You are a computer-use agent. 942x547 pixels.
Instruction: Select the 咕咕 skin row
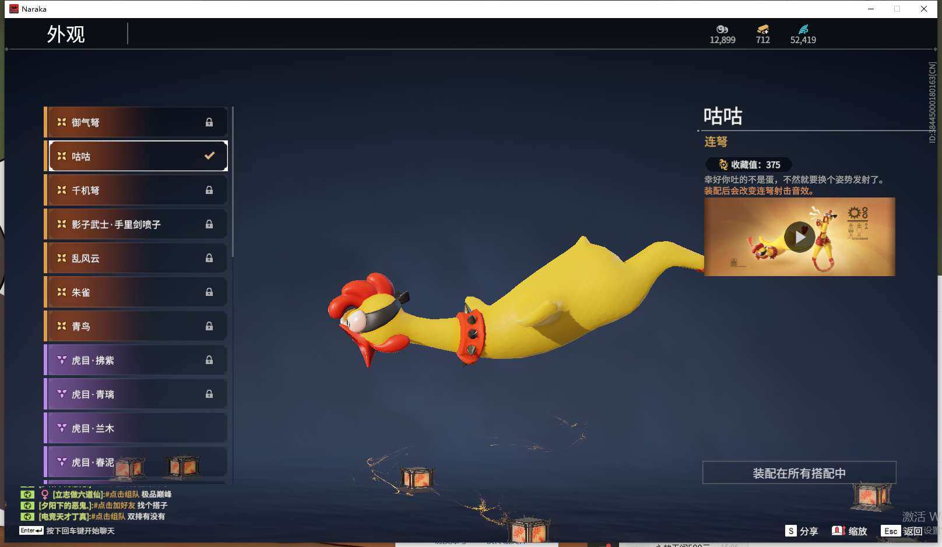136,156
